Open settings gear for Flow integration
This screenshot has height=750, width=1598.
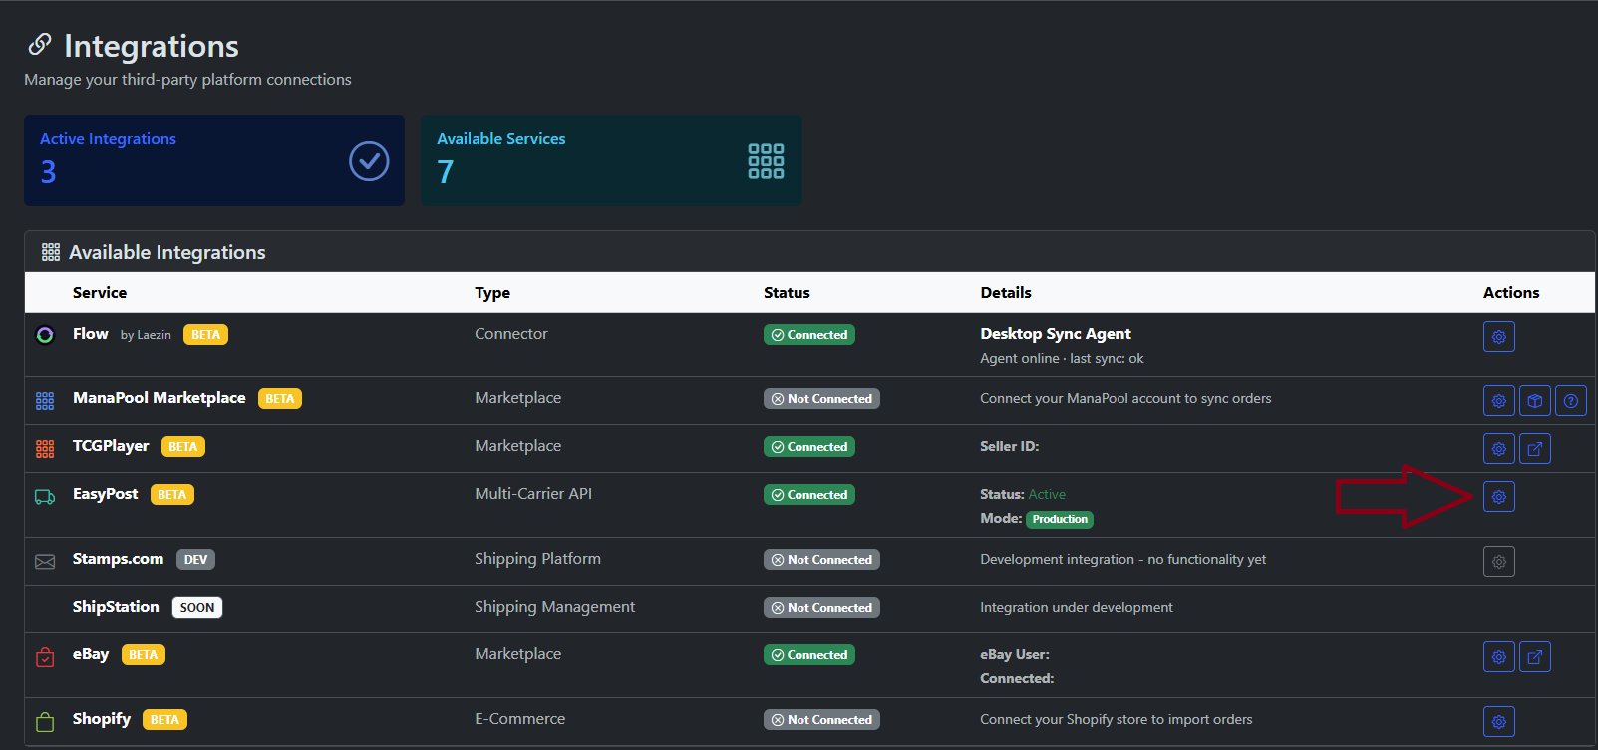[1498, 337]
